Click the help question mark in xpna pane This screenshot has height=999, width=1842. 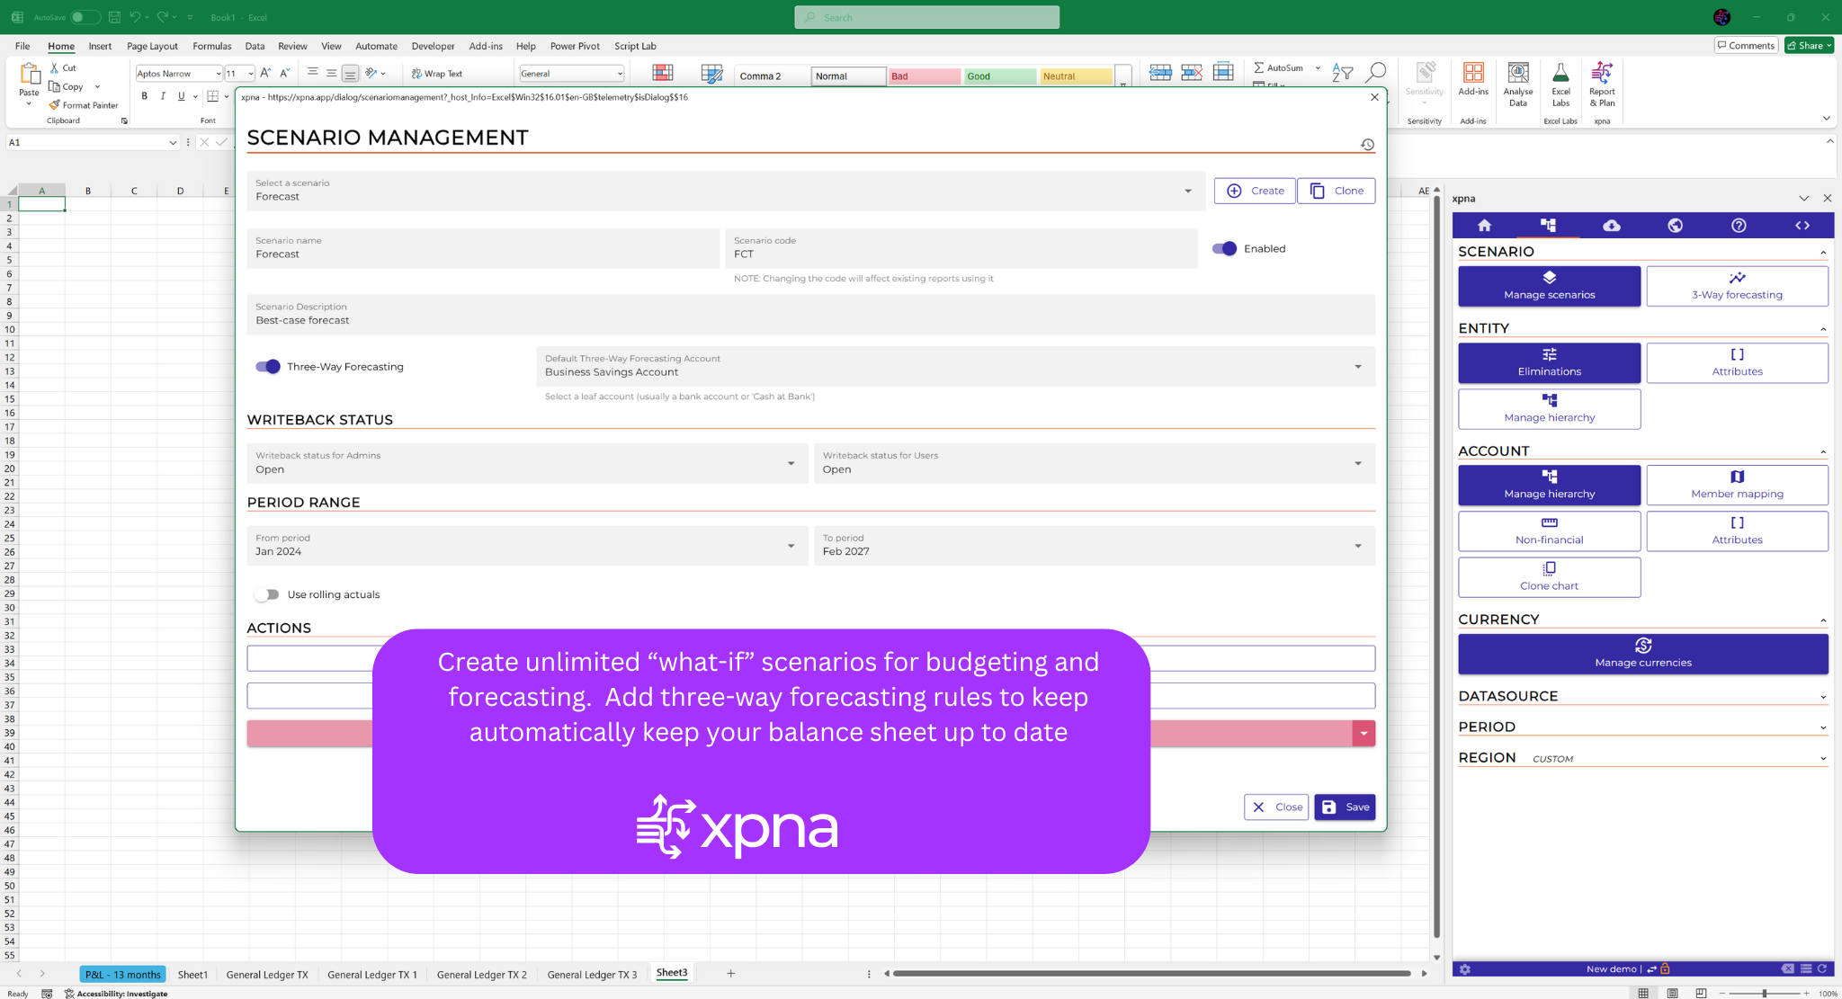pyautogui.click(x=1739, y=226)
